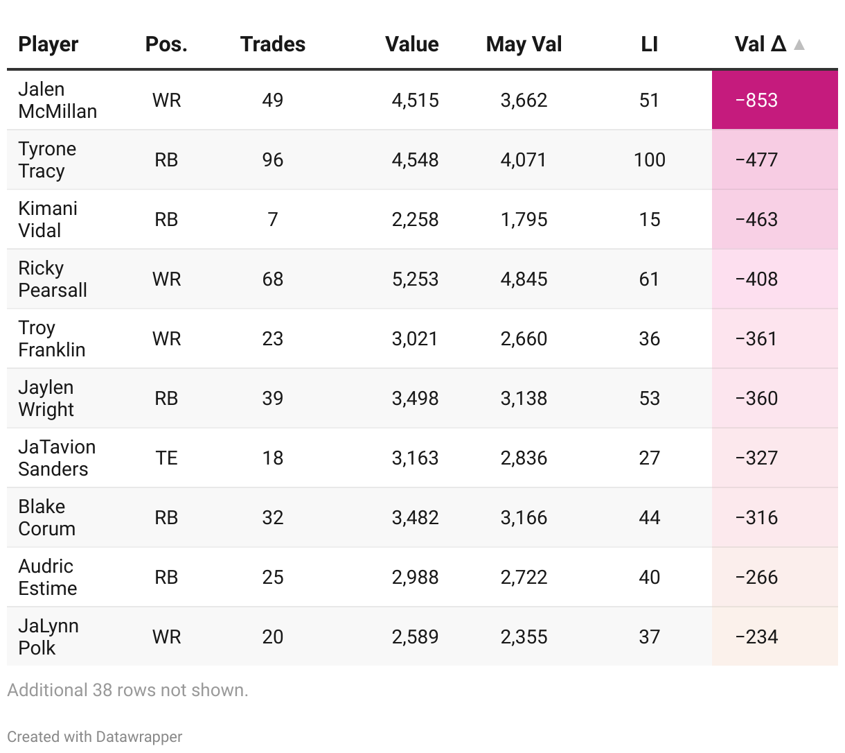The image size is (845, 753).
Task: Click the Value column header
Action: point(412,44)
